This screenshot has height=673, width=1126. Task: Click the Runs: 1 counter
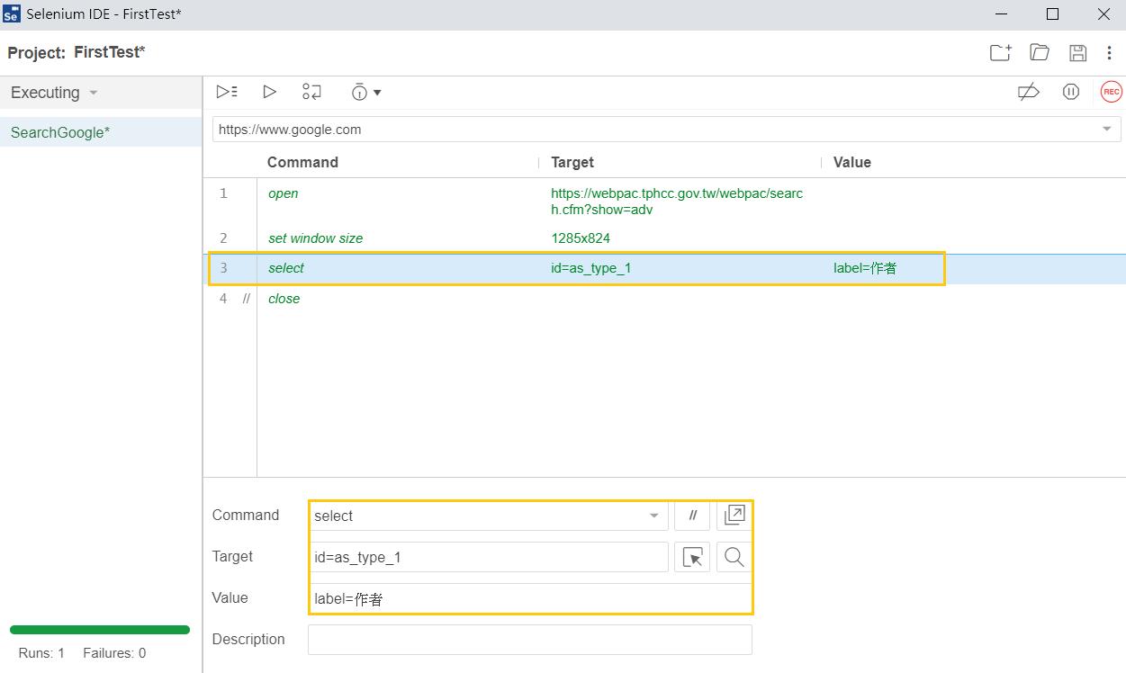(x=41, y=653)
